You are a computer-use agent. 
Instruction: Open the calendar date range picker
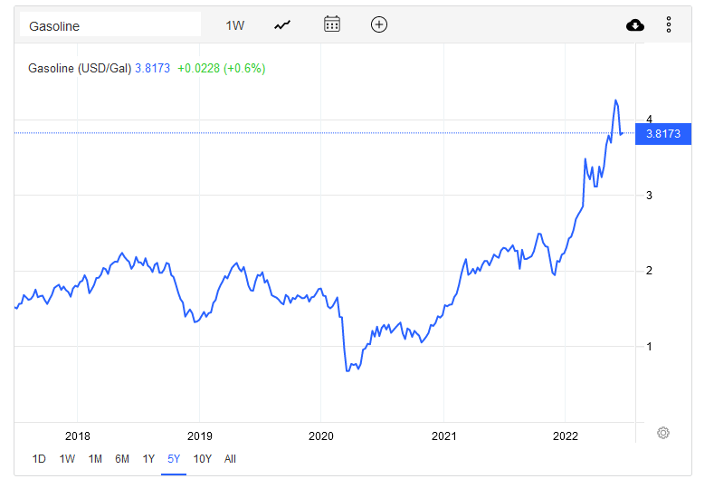332,24
